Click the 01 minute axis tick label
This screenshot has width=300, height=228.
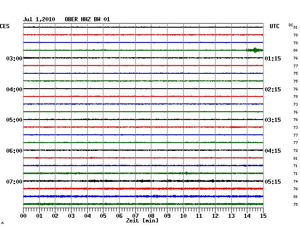coord(39,216)
